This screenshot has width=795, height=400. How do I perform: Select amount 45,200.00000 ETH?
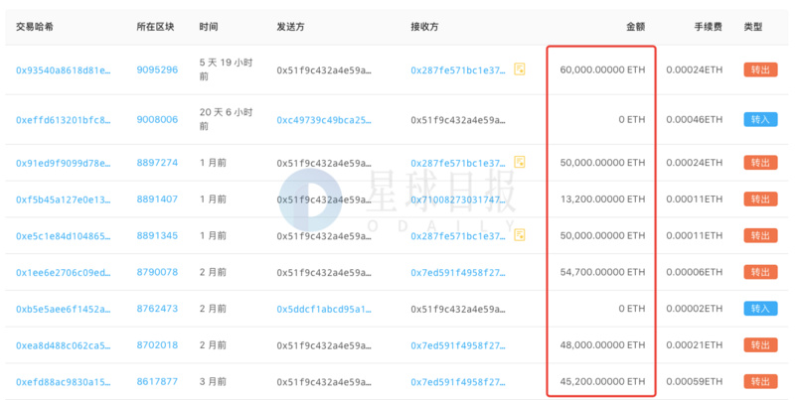click(602, 381)
